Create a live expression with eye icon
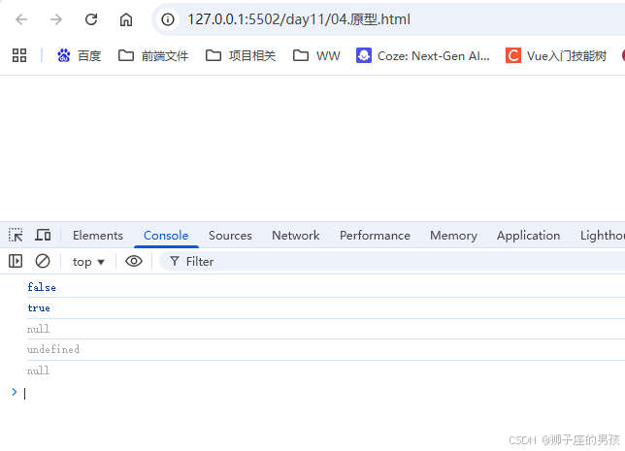 pyautogui.click(x=134, y=261)
